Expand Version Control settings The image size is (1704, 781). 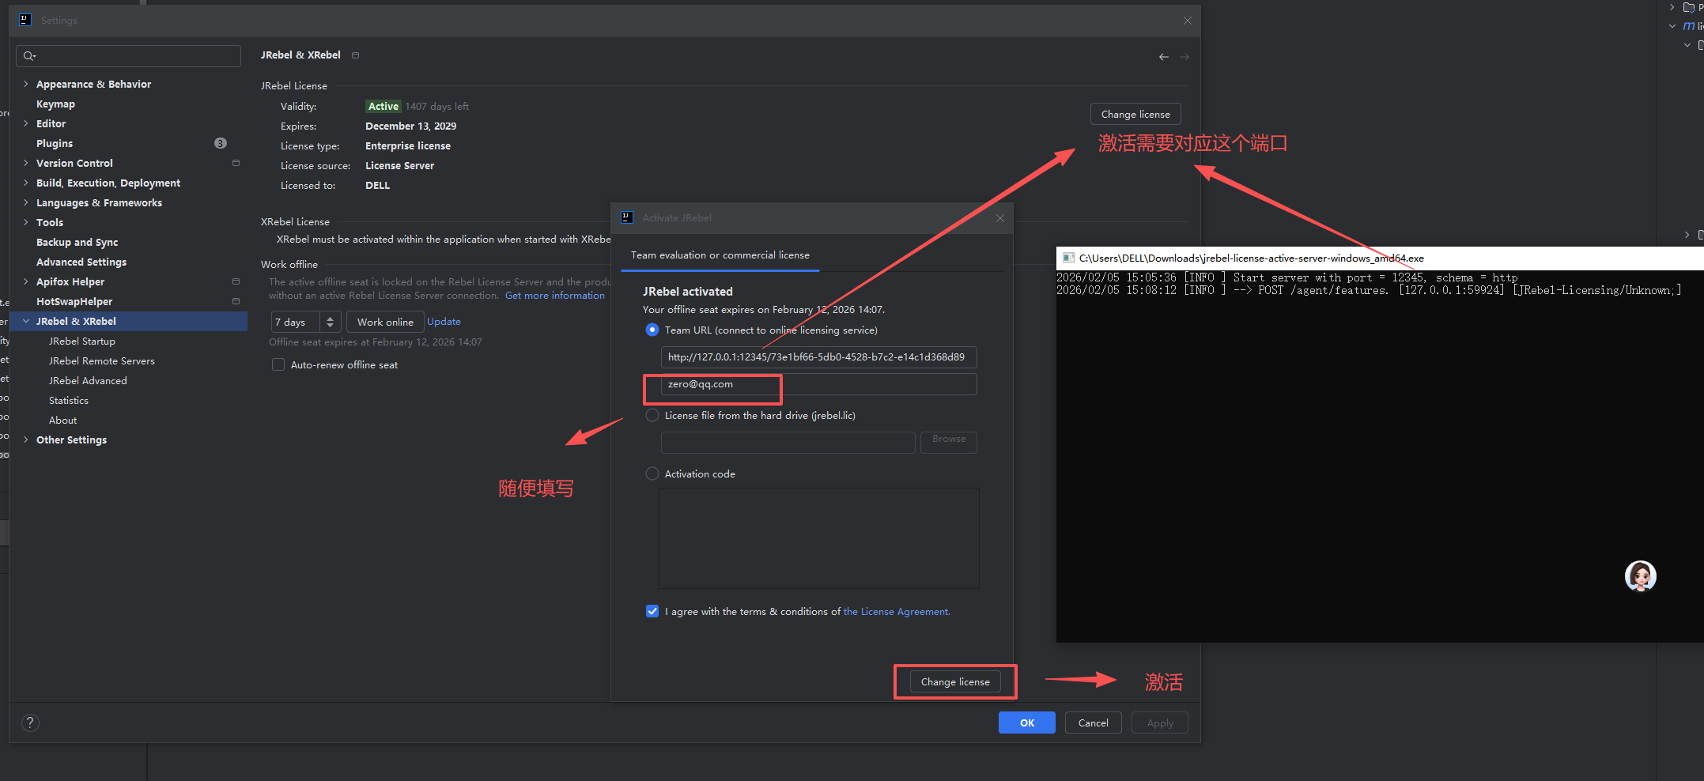26,163
